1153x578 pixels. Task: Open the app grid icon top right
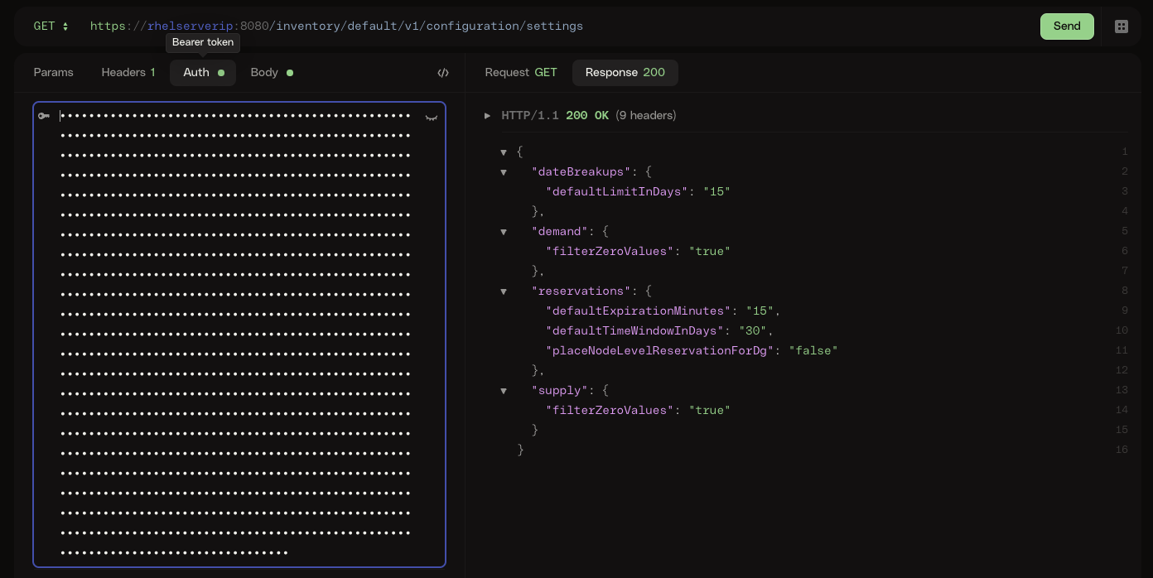pyautogui.click(x=1122, y=26)
